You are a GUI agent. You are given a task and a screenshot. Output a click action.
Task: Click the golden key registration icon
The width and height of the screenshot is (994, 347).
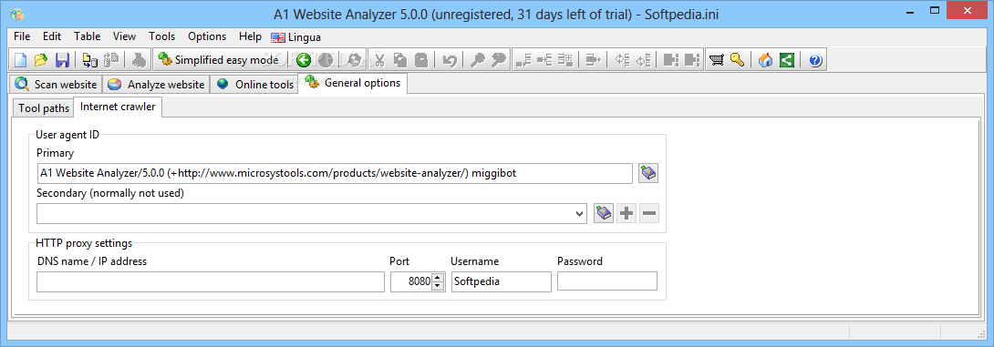(737, 60)
